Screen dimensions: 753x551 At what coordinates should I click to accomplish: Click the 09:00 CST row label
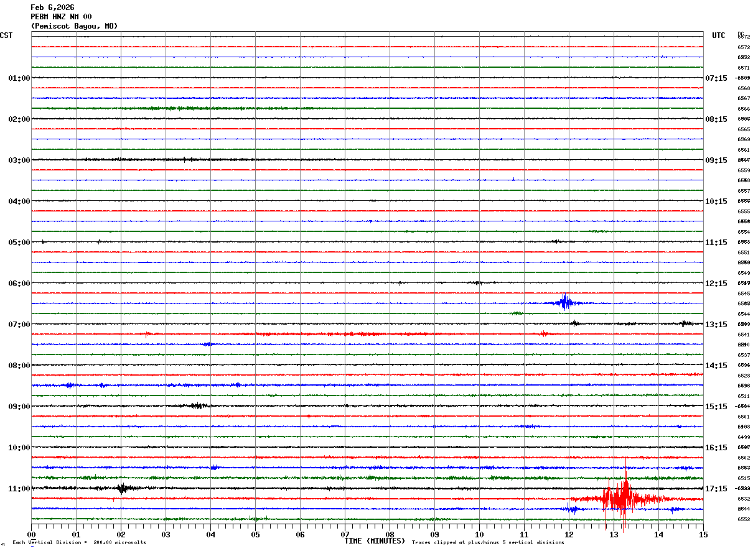pos(19,407)
